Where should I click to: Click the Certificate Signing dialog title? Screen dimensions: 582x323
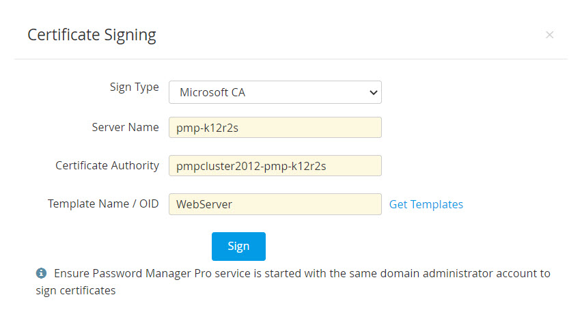click(x=92, y=34)
